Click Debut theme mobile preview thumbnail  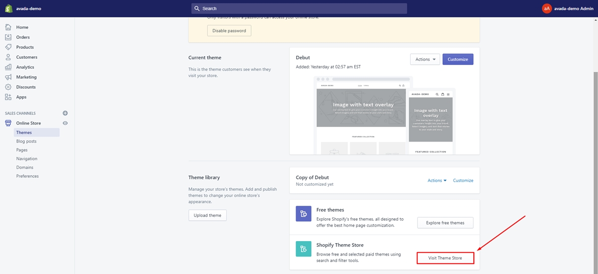[x=432, y=122]
